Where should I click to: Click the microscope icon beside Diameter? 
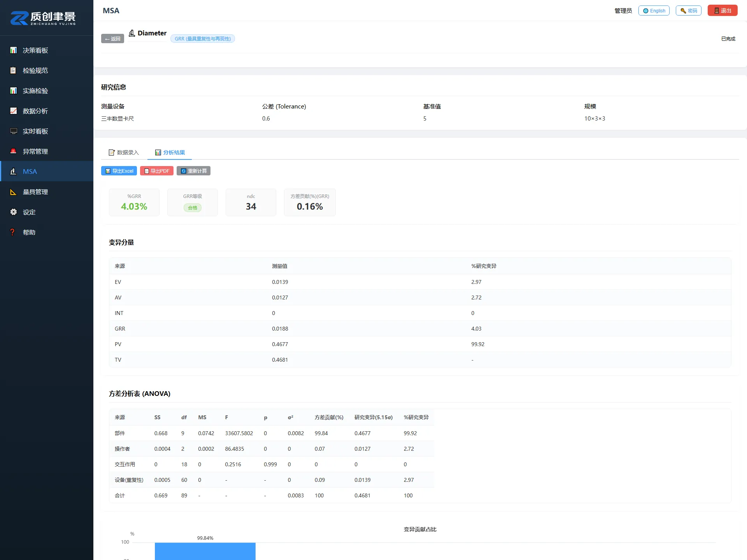[132, 33]
